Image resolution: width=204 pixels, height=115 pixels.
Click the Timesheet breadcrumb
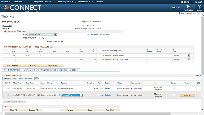(99, 2)
